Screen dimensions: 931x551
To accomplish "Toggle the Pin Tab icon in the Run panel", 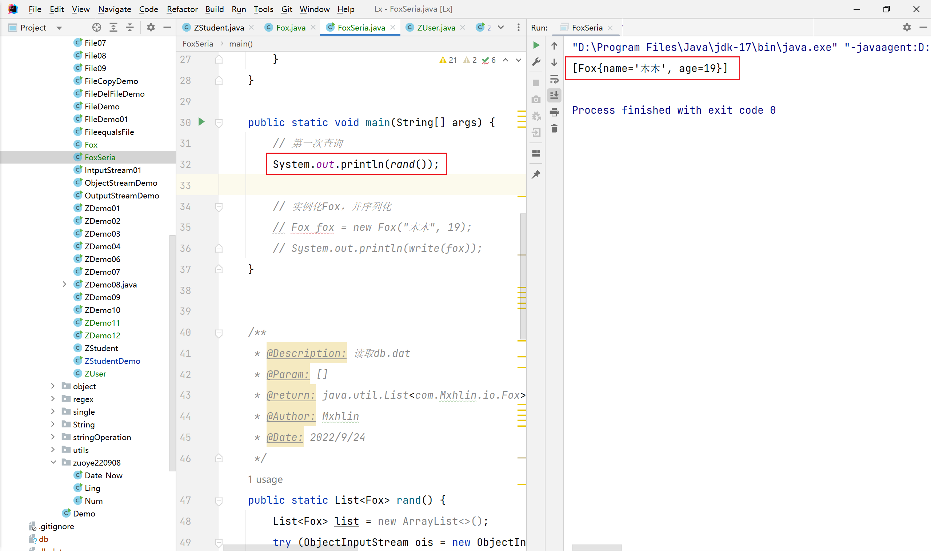I will pyautogui.click(x=536, y=174).
